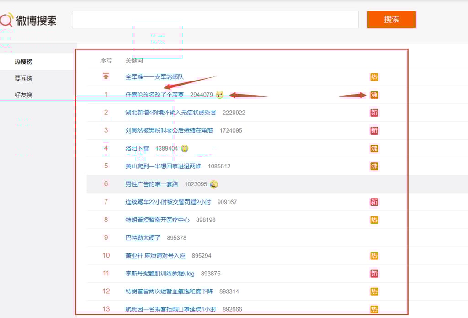Viewport: 468px width, 318px height.
Task: Click the 新 badge on 湖北新增 row
Action: pyautogui.click(x=374, y=113)
